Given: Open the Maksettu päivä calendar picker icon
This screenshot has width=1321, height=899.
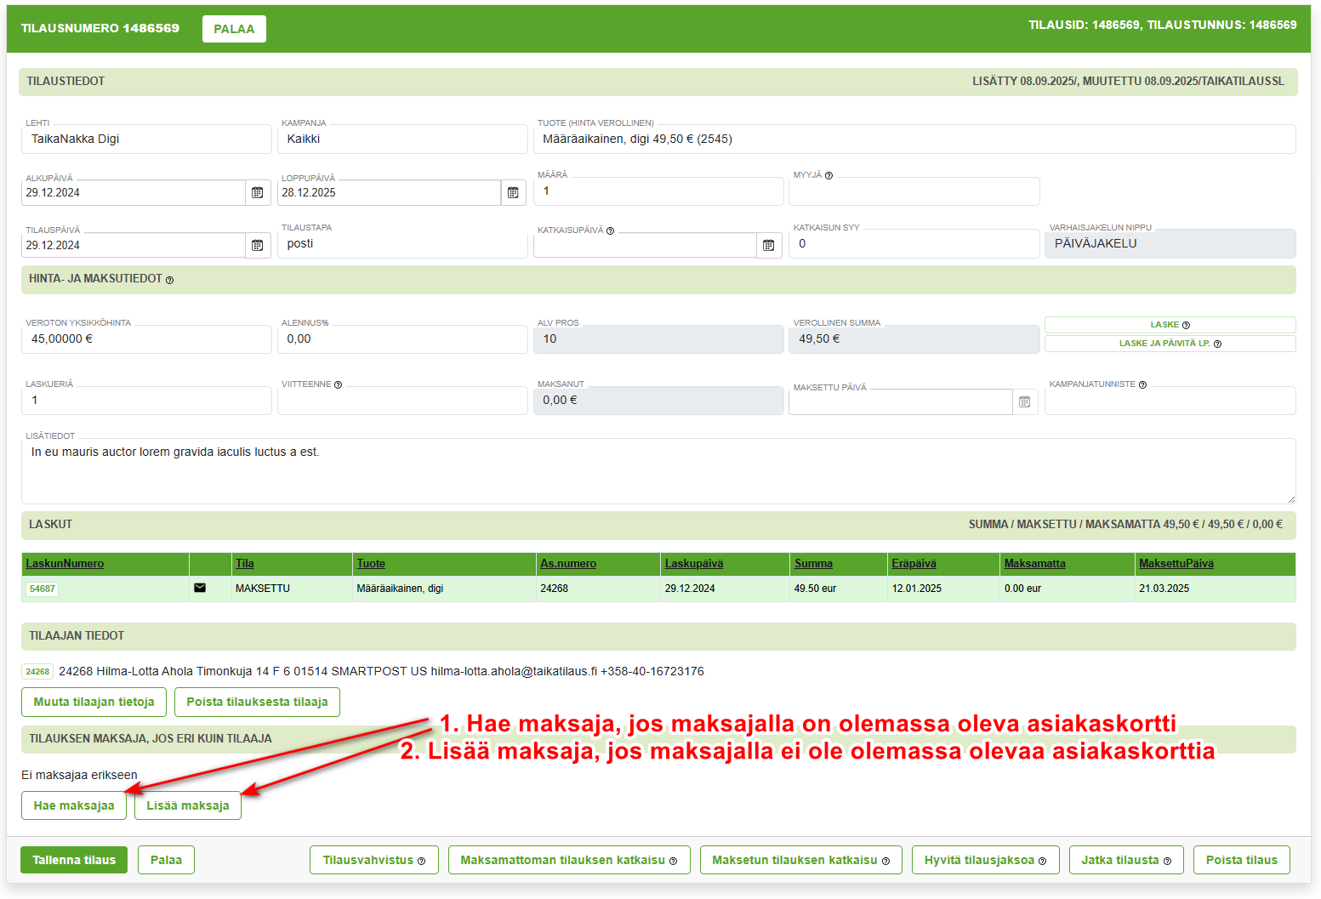Looking at the screenshot, I should point(1024,402).
